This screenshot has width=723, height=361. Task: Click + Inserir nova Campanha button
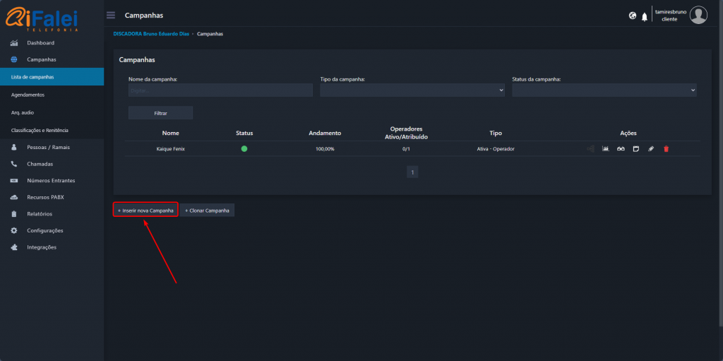coord(145,210)
